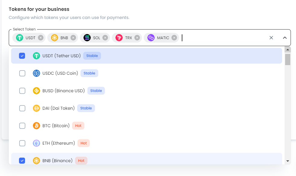Click the USDT Tether logo in chip
296x176 pixels.
coord(20,38)
